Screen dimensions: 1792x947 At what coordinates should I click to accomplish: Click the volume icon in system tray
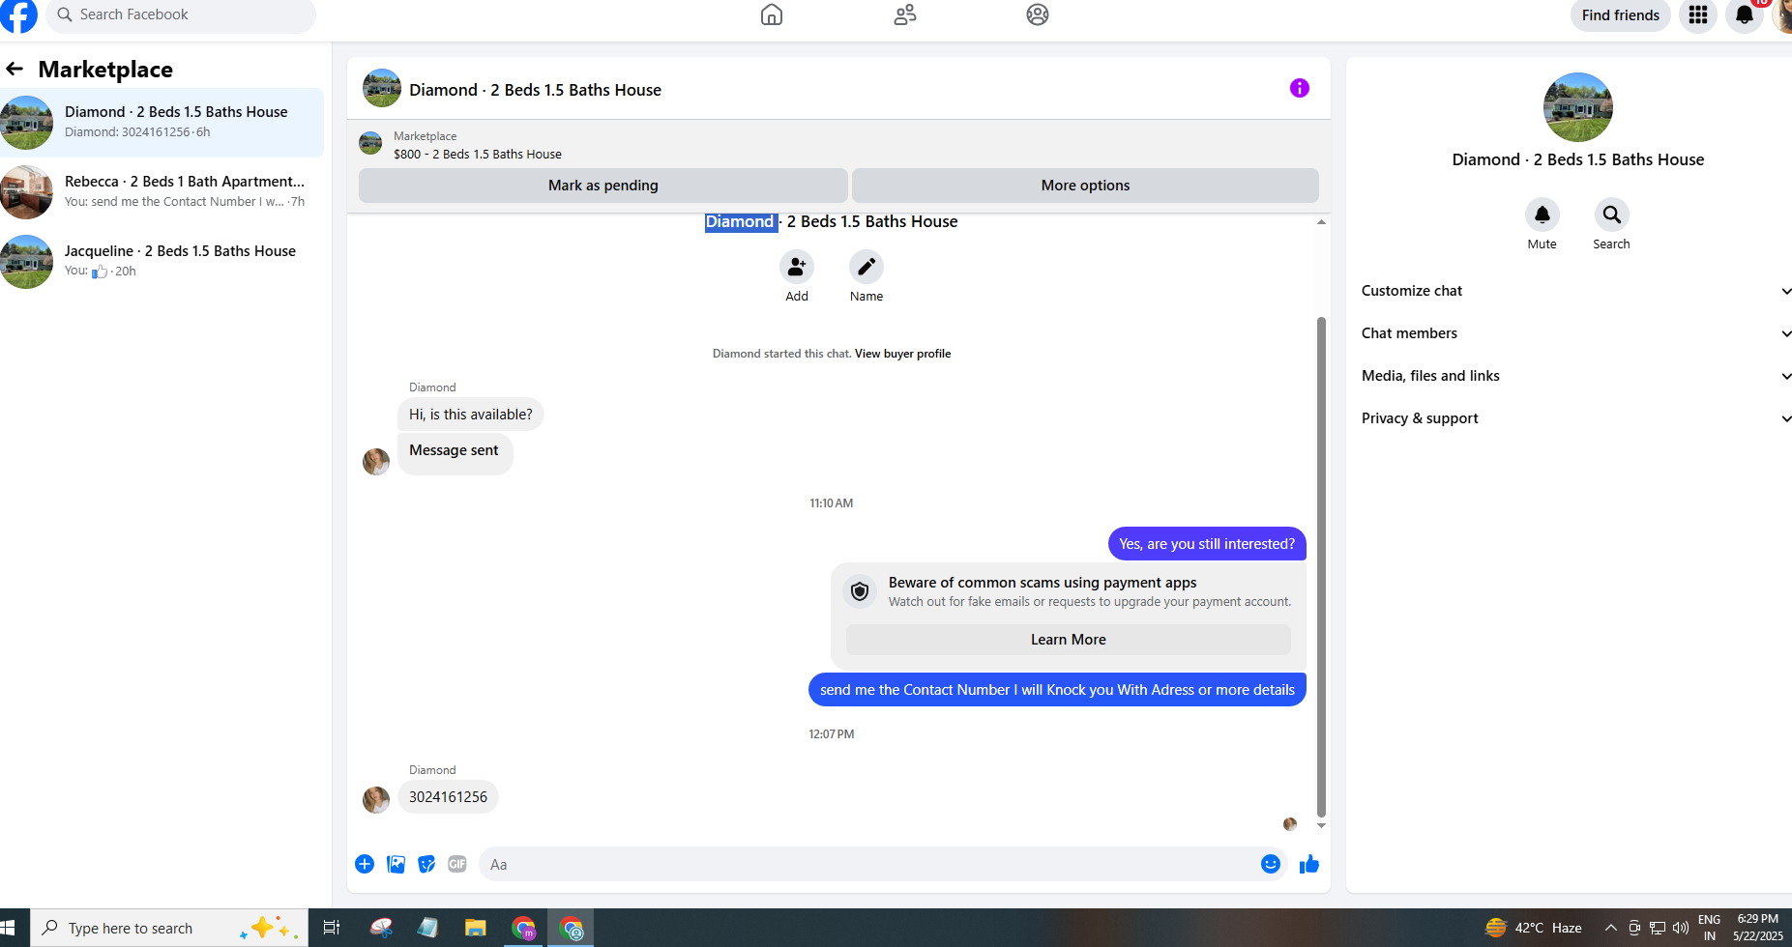[1681, 928]
